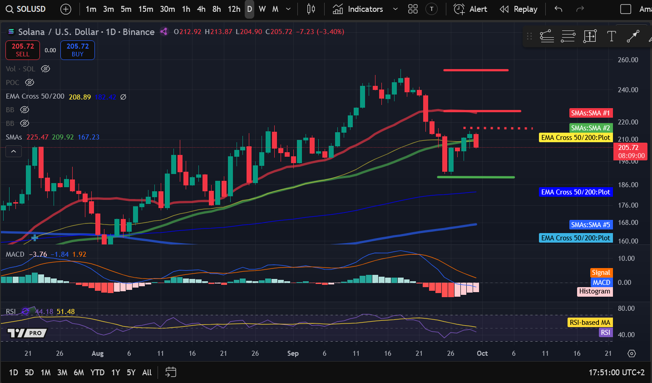Open the indicator templates grid icon
Screen dimensions: 652x383
tap(413, 9)
